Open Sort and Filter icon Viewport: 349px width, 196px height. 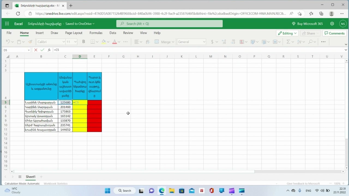[299, 42]
